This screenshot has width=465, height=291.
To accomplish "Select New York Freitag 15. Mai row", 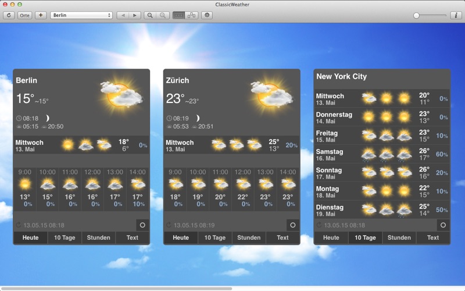I will pyautogui.click(x=382, y=136).
